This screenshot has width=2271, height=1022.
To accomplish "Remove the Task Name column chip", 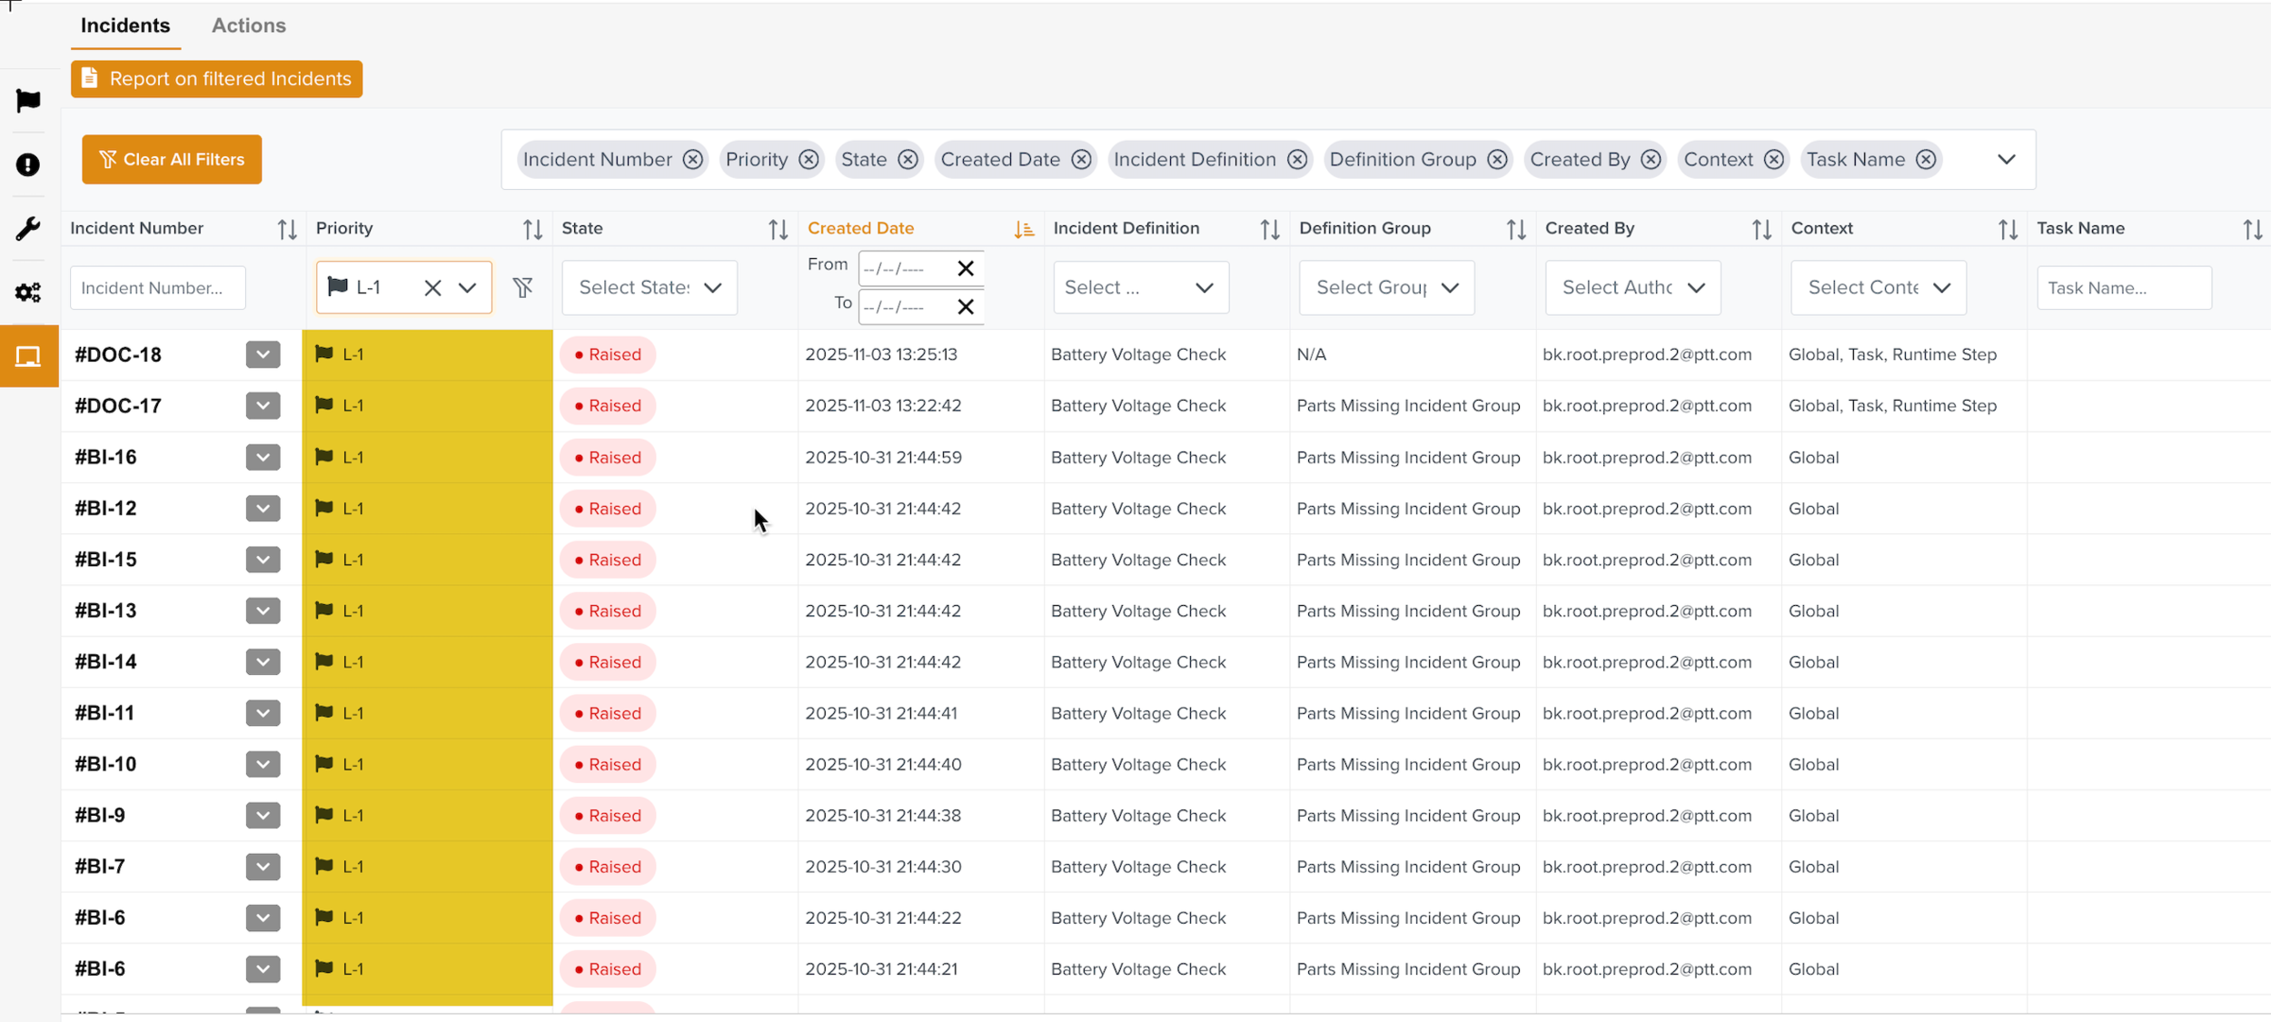I will [x=1926, y=160].
